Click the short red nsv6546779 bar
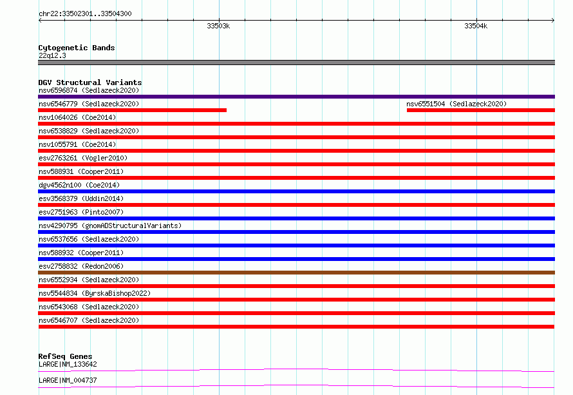 [x=132, y=110]
